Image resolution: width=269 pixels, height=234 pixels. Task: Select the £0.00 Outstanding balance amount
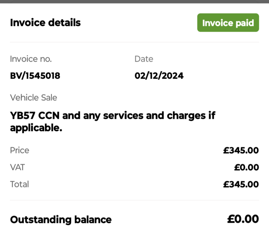point(243,220)
